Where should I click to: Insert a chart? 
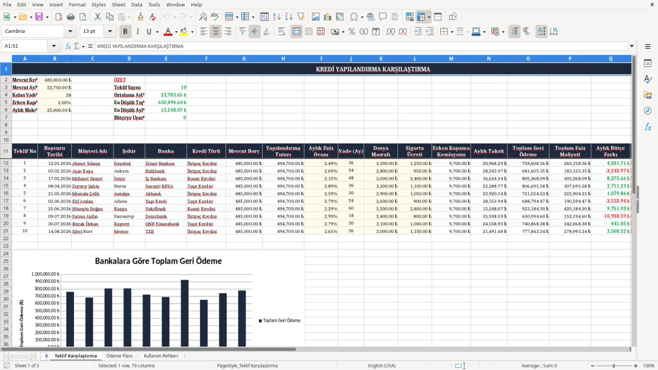[x=328, y=17]
